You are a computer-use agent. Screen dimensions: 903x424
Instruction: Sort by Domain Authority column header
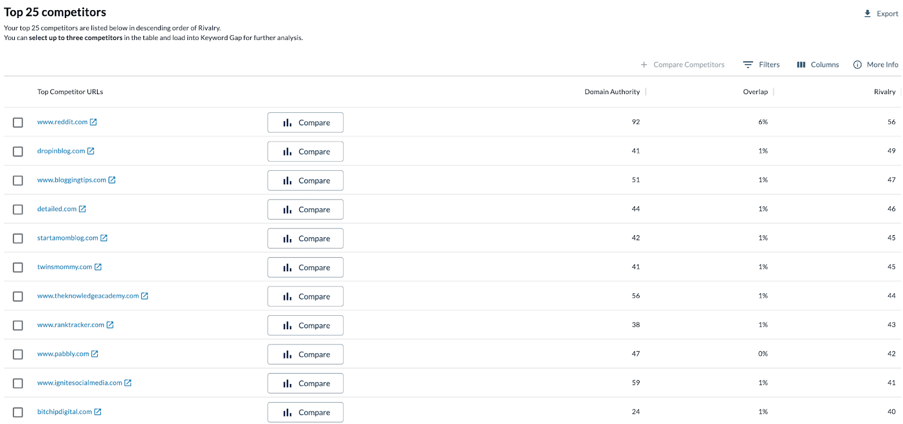[612, 92]
